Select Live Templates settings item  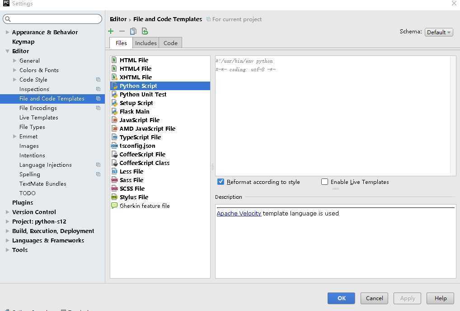[39, 117]
